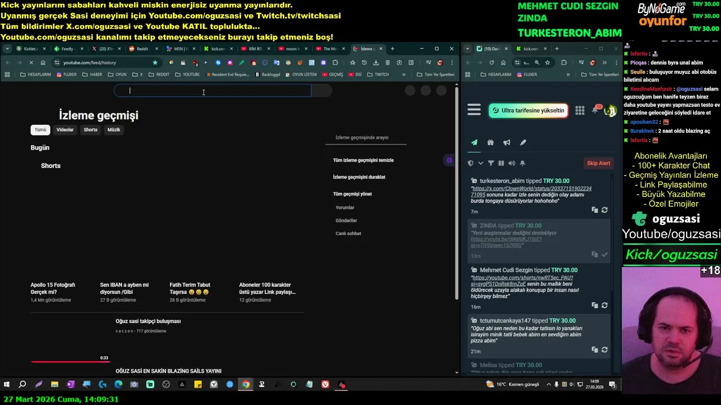The height and width of the screenshot is (405, 721).
Task: Switch to the Feedly browser tab
Action: (68, 49)
